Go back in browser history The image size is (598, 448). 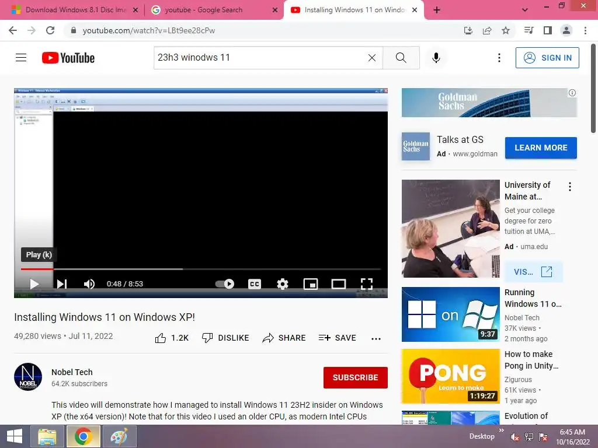13,30
